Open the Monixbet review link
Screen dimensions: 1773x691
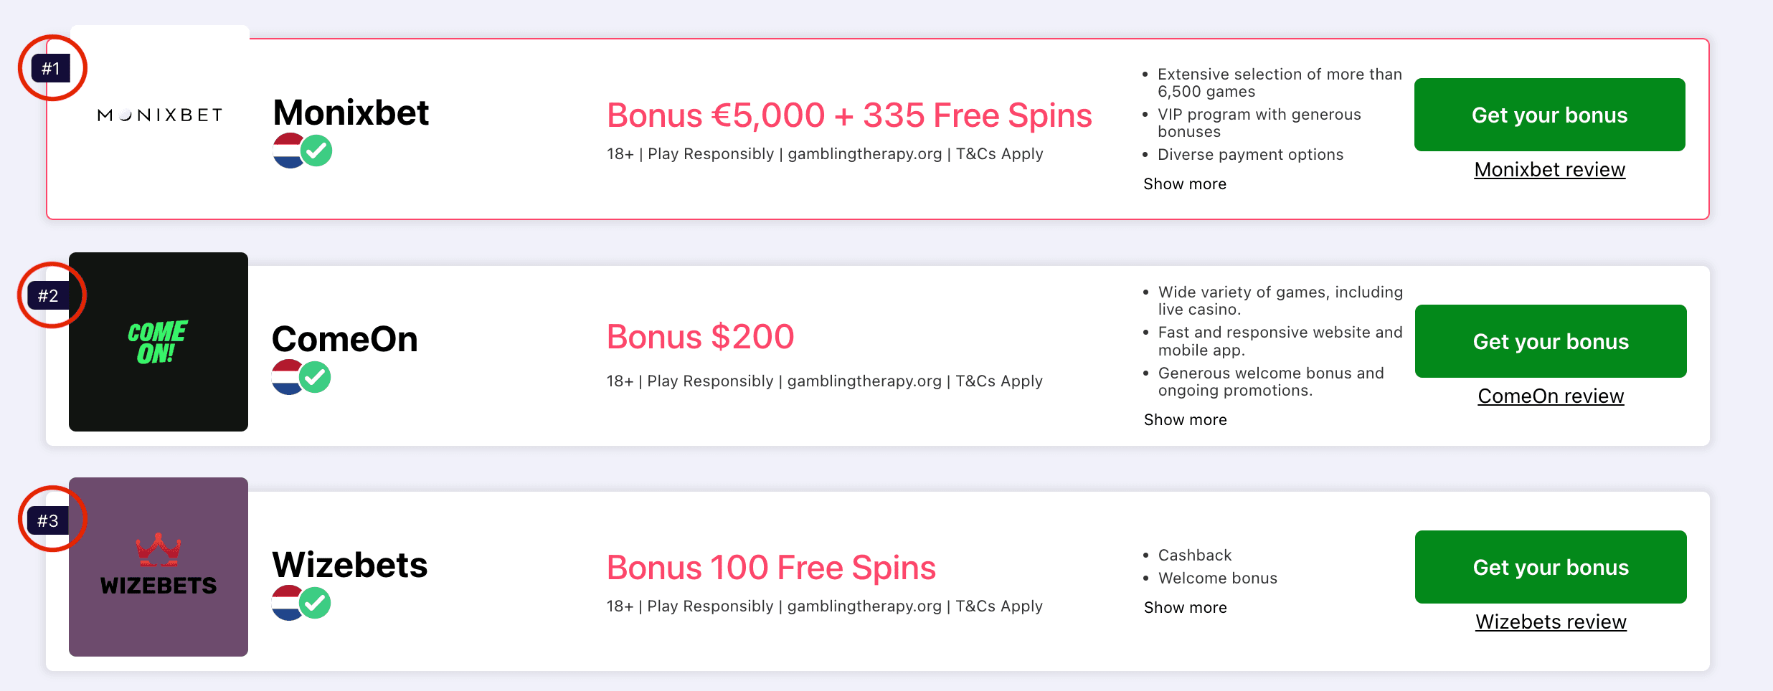click(1550, 170)
